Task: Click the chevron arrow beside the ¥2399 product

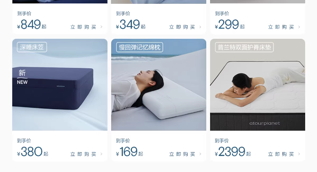Action: tap(299, 154)
